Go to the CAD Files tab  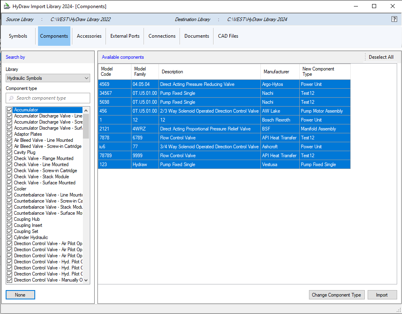[x=228, y=36]
